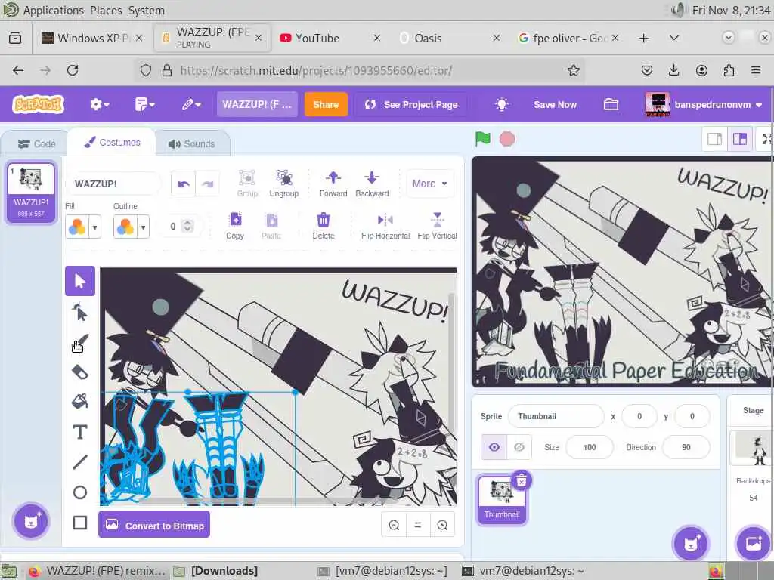Click the Redo arrow
Viewport: 774px width, 580px height.
coord(207,184)
